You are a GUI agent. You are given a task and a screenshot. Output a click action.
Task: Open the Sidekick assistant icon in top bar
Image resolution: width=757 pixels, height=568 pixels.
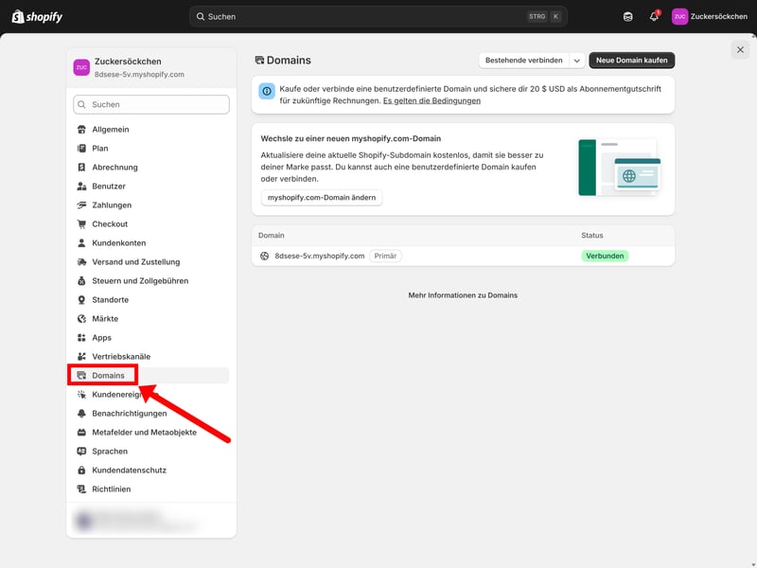coord(627,16)
